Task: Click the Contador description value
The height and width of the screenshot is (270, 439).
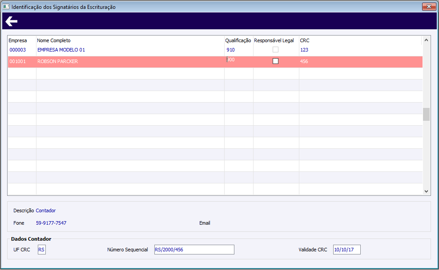Action: coord(46,210)
